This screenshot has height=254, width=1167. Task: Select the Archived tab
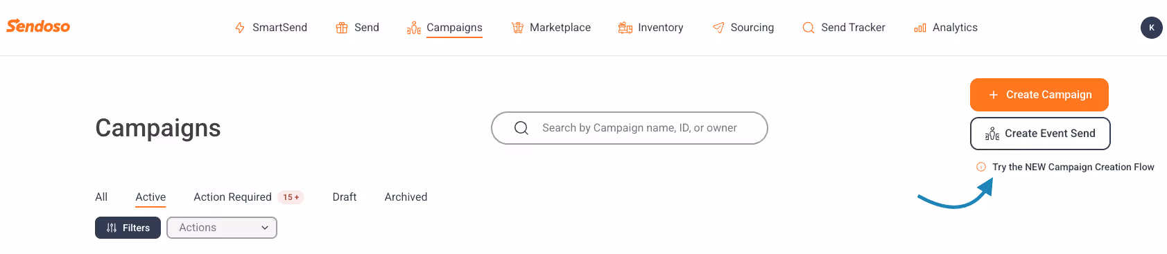click(x=406, y=197)
